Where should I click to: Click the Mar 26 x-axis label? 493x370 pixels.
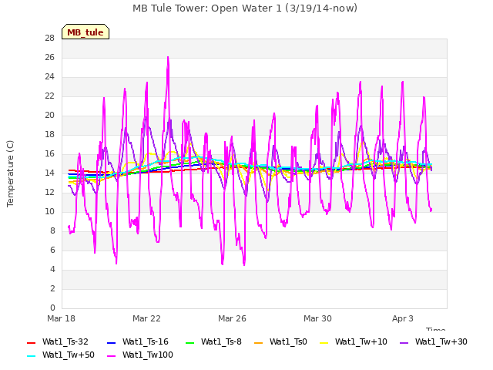point(232,318)
